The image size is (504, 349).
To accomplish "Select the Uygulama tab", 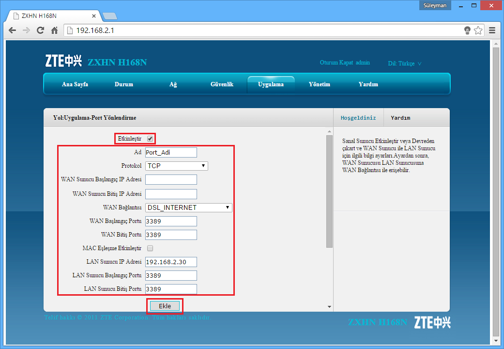I will click(271, 84).
